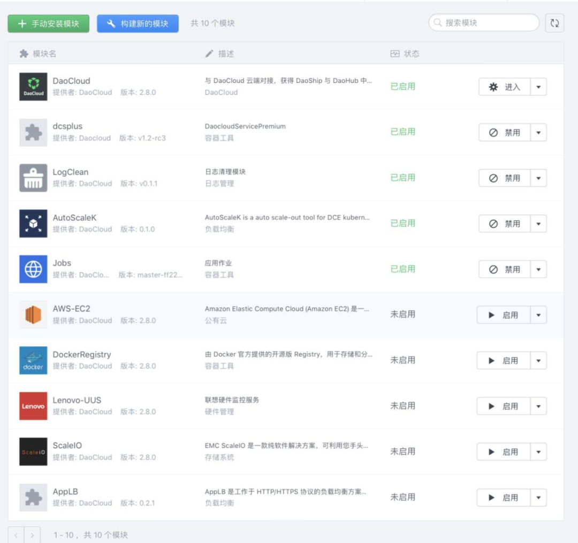Open dropdown arrow for DaoCloud row

tap(538, 87)
